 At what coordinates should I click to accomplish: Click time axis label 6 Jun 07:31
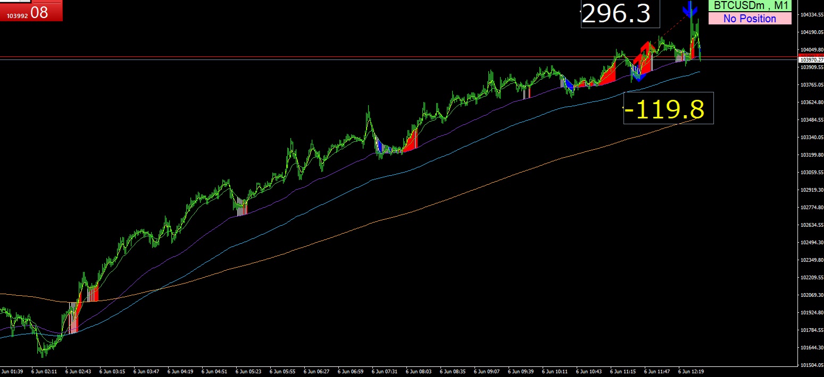pyautogui.click(x=385, y=372)
